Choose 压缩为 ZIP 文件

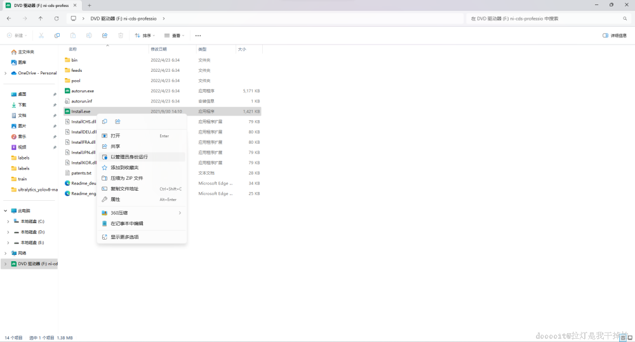pos(142,178)
